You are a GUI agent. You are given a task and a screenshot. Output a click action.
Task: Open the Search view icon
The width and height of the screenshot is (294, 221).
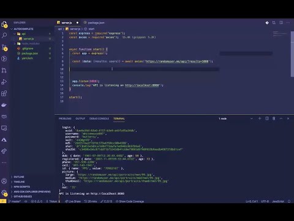tap(4, 36)
